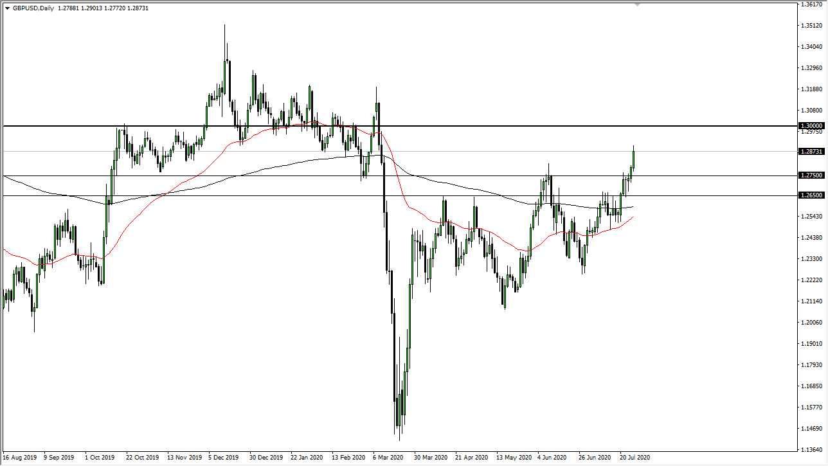The height and width of the screenshot is (466, 828).
Task: Click the 1.30000 price level marker
Action: (x=811, y=125)
